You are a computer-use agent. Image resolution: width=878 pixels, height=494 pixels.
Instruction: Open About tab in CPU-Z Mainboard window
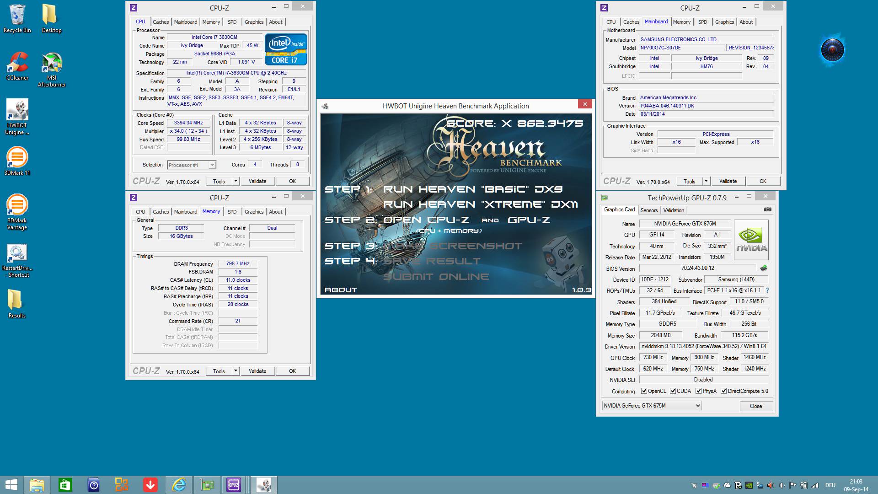pos(746,22)
